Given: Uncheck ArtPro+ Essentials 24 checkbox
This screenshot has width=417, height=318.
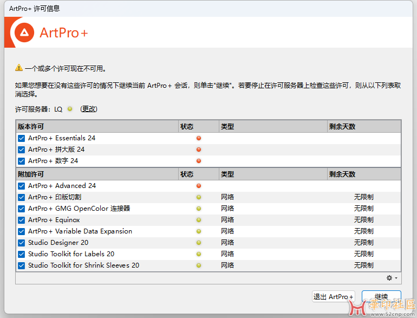Looking at the screenshot, I should pyautogui.click(x=22, y=138).
